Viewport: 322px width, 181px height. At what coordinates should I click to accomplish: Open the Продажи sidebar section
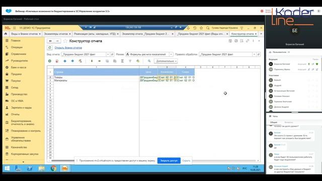[16, 74]
